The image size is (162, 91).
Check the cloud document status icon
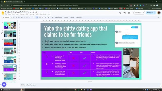(36, 12)
